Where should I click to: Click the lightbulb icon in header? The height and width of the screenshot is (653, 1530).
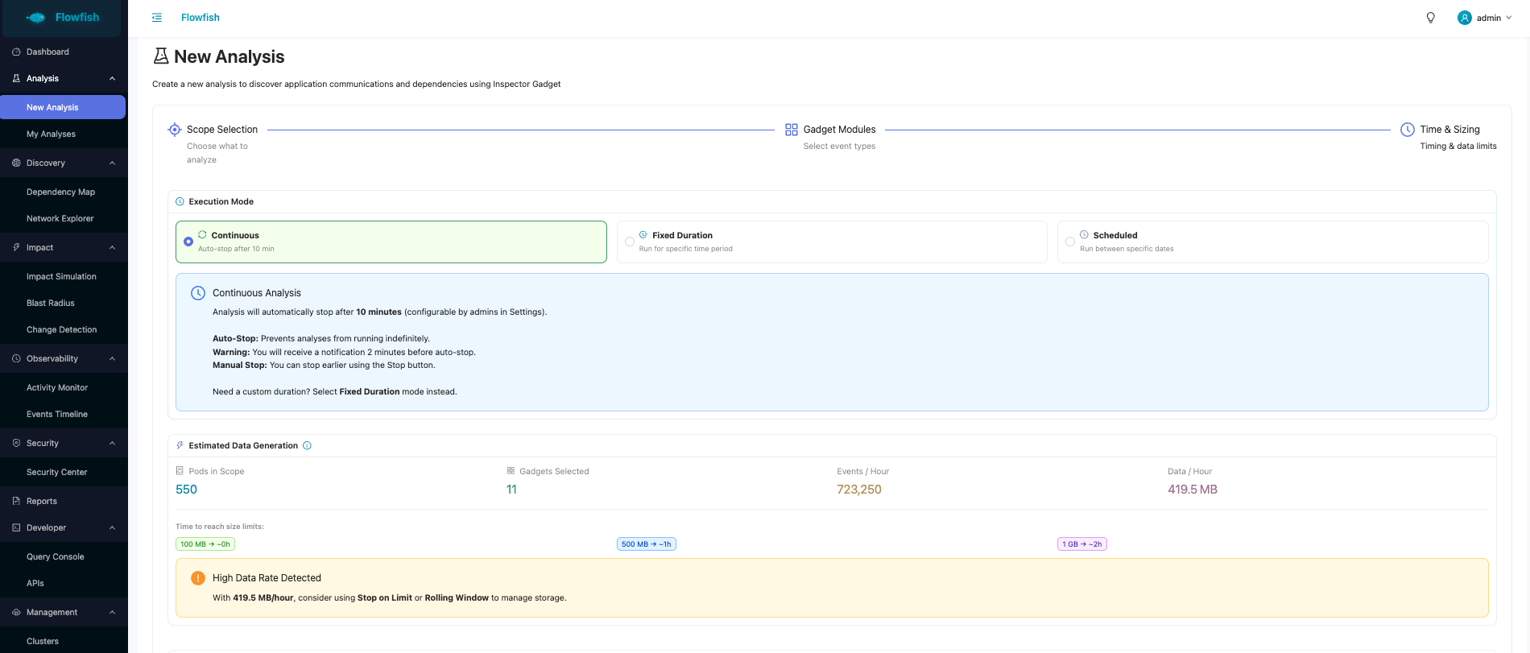point(1431,18)
